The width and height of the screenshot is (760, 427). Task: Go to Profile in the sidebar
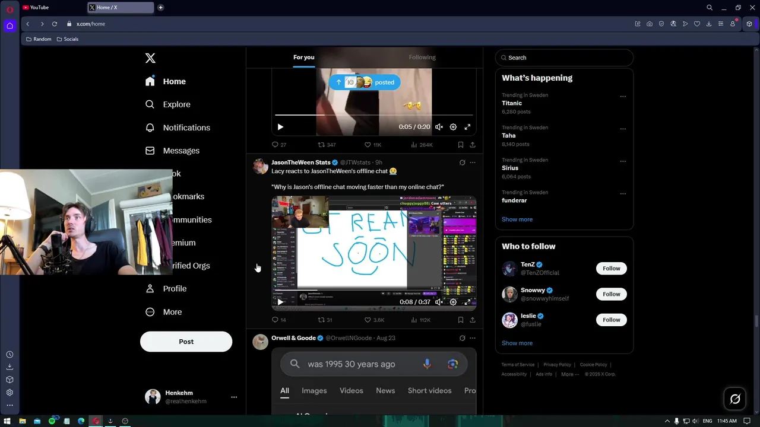pos(166,289)
